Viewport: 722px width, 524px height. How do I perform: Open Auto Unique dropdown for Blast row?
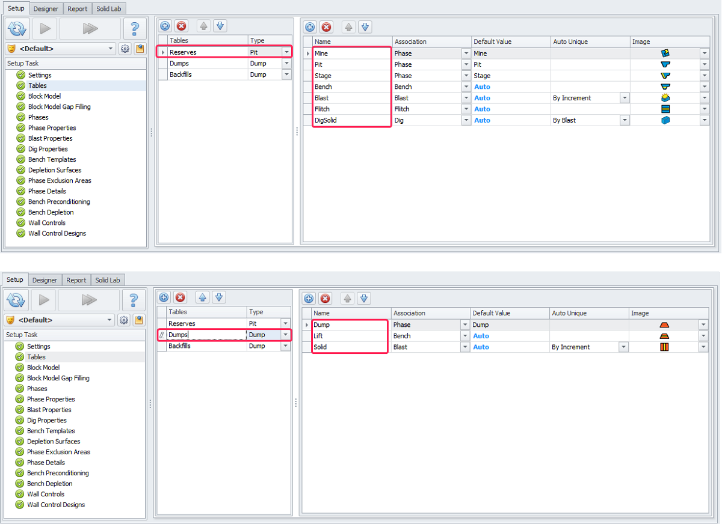625,98
